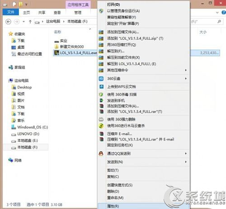Click the forward navigation arrow

click(x=17, y=22)
